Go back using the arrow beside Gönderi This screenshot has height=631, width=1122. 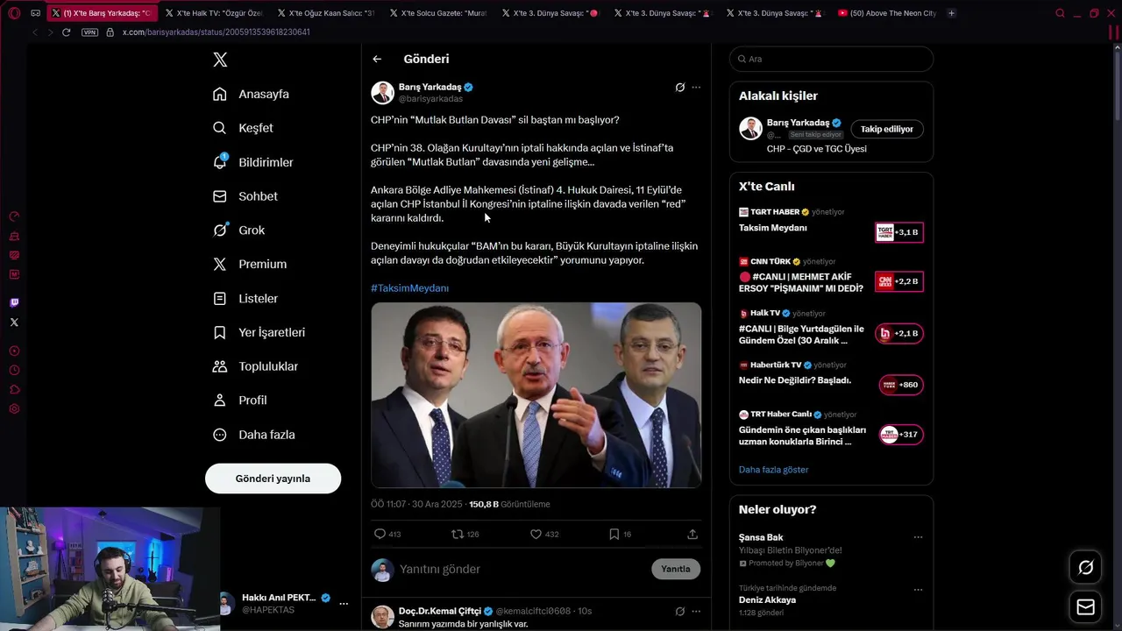(x=377, y=59)
